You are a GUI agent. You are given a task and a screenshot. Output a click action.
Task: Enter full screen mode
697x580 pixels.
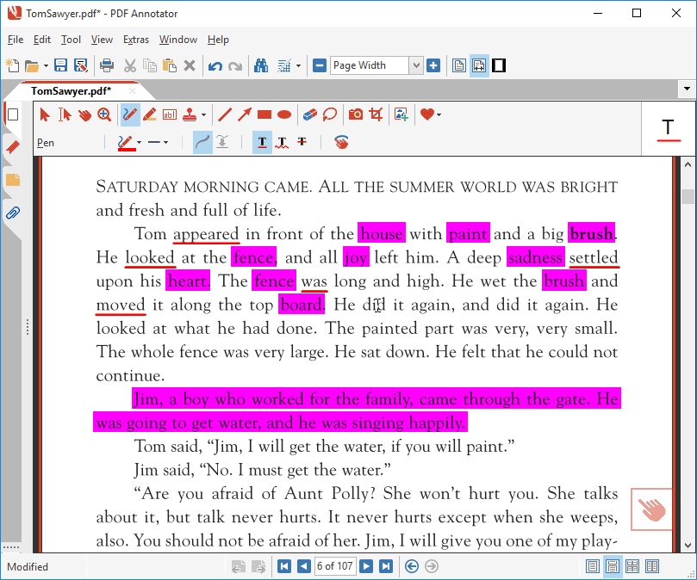[x=499, y=65]
